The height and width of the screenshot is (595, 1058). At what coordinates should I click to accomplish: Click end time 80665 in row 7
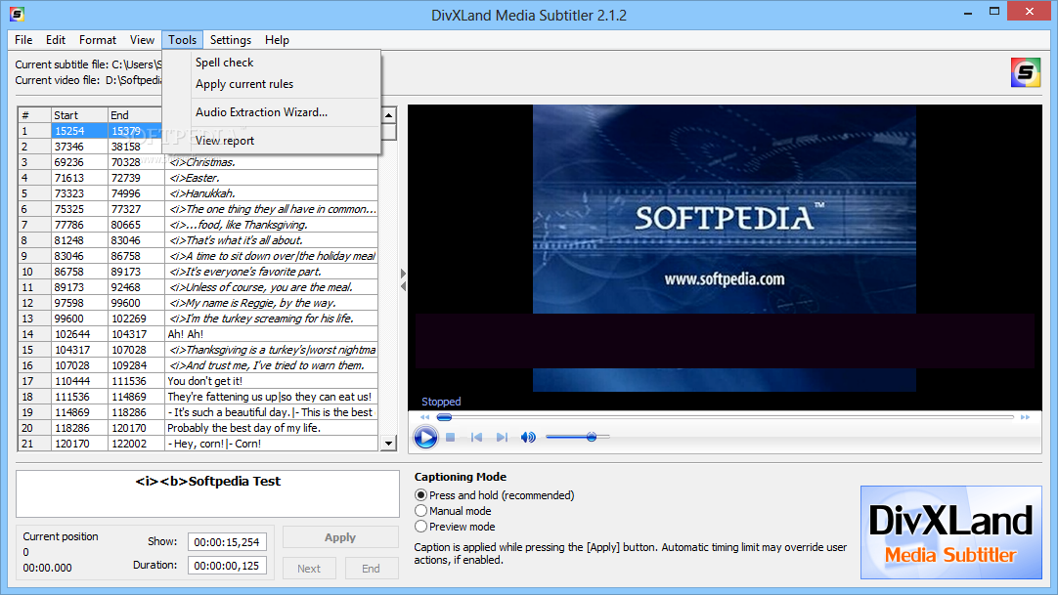tap(136, 225)
